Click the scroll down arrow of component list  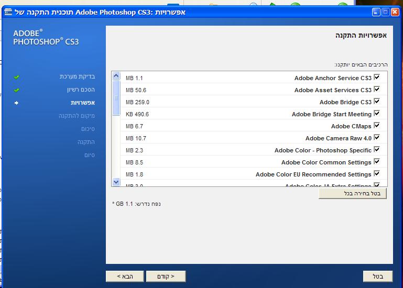click(x=116, y=182)
